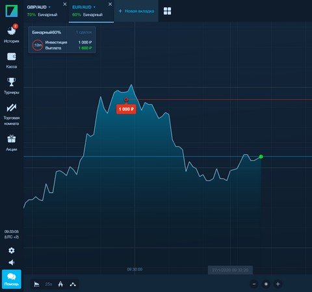Open the Касса wallet icon

12,57
